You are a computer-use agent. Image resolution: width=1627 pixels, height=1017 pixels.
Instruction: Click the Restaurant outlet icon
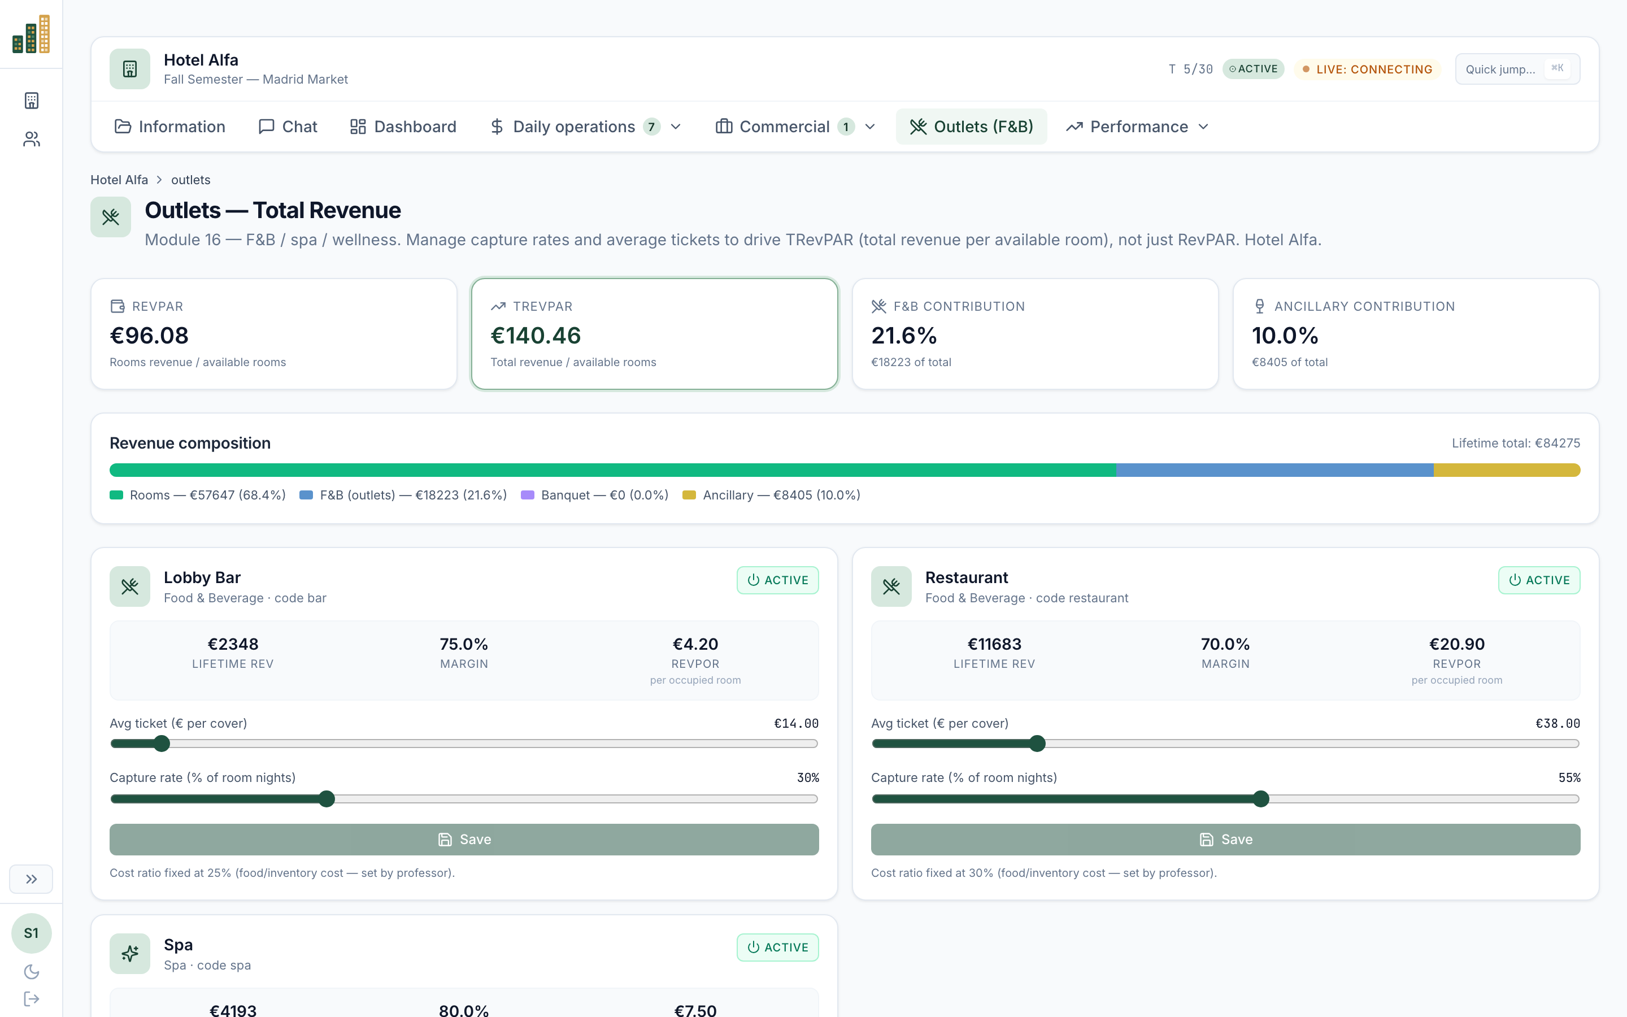(891, 586)
